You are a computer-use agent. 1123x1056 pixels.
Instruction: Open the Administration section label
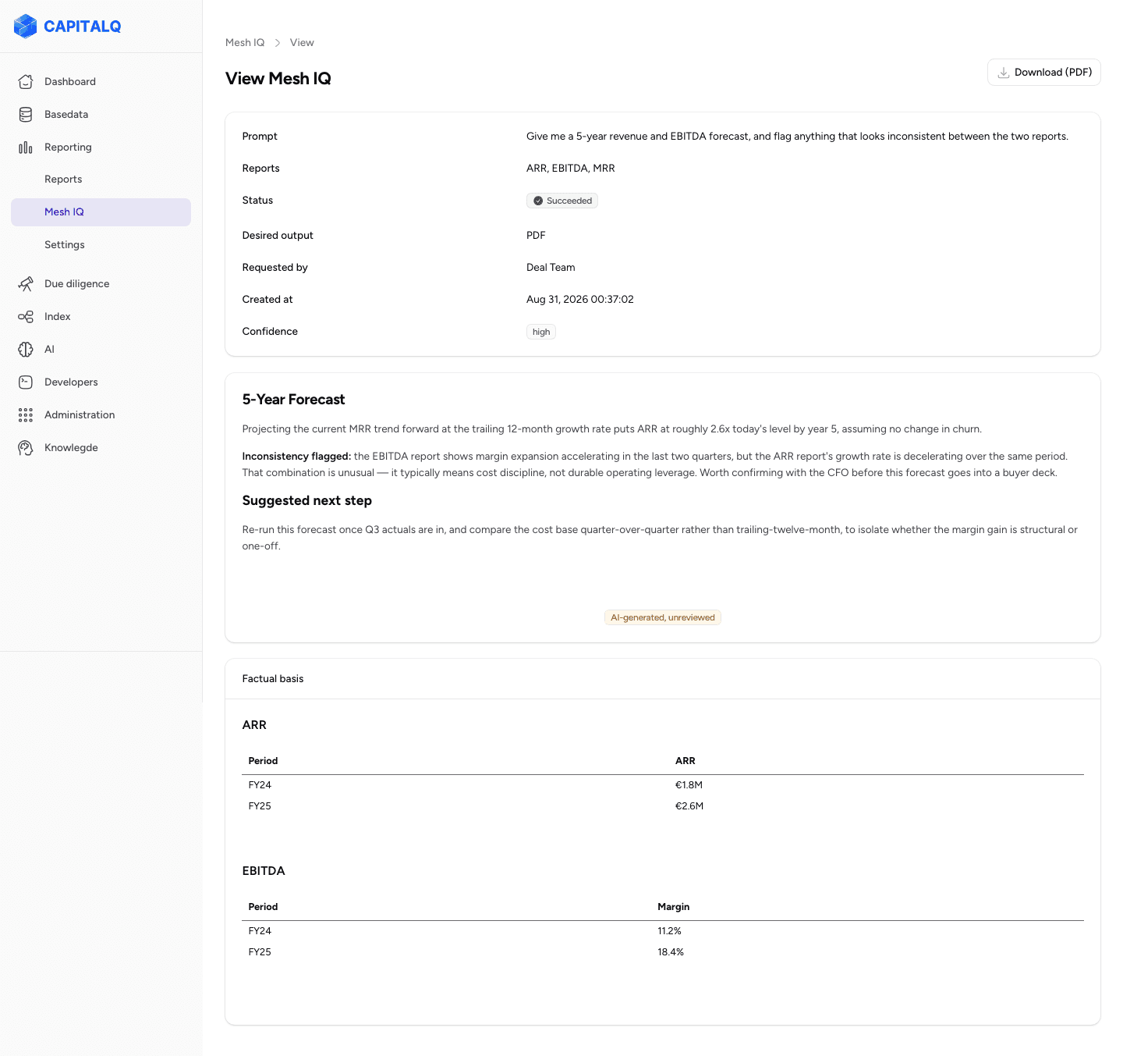[80, 414]
